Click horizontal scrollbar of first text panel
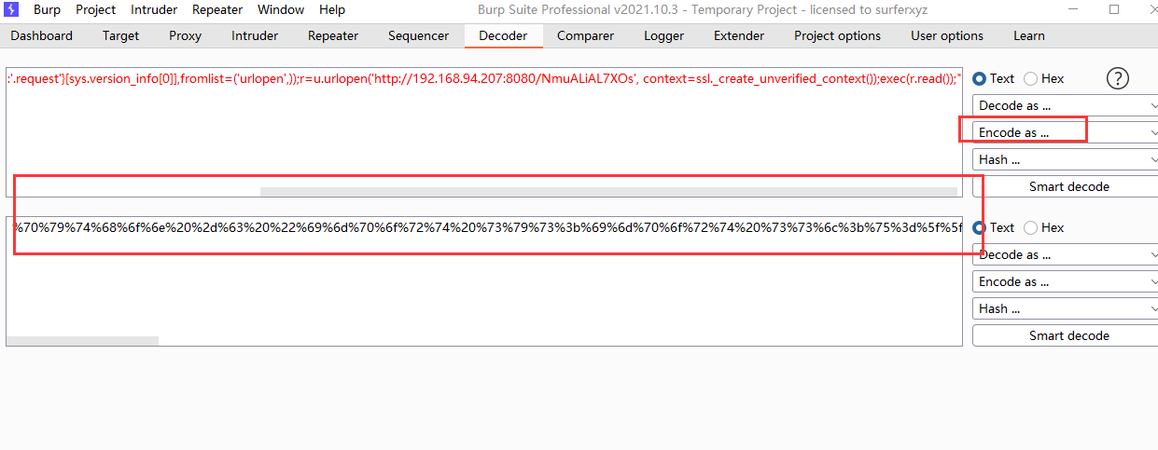Image resolution: width=1158 pixels, height=450 pixels. pyautogui.click(x=608, y=192)
